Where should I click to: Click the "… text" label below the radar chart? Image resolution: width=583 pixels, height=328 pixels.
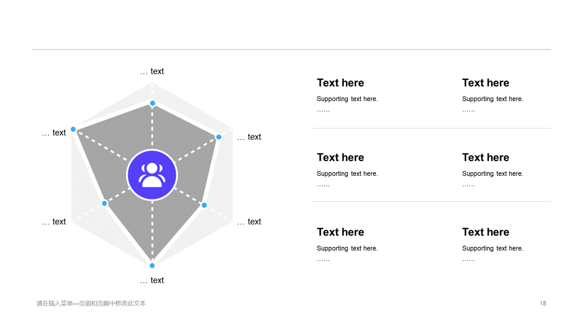coord(152,280)
